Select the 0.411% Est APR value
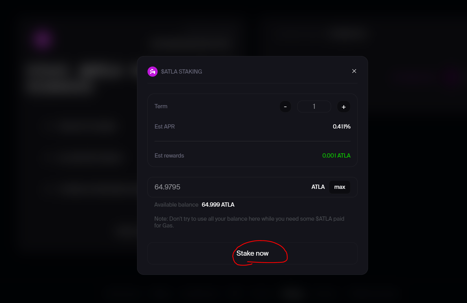 (342, 127)
